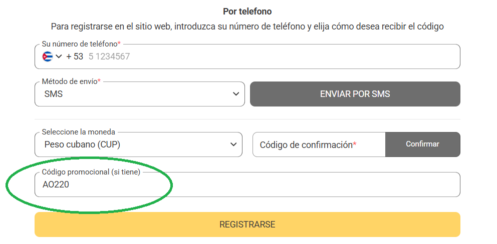Image resolution: width=497 pixels, height=244 pixels.
Task: Click the +53 country prefix
Action: click(x=75, y=56)
